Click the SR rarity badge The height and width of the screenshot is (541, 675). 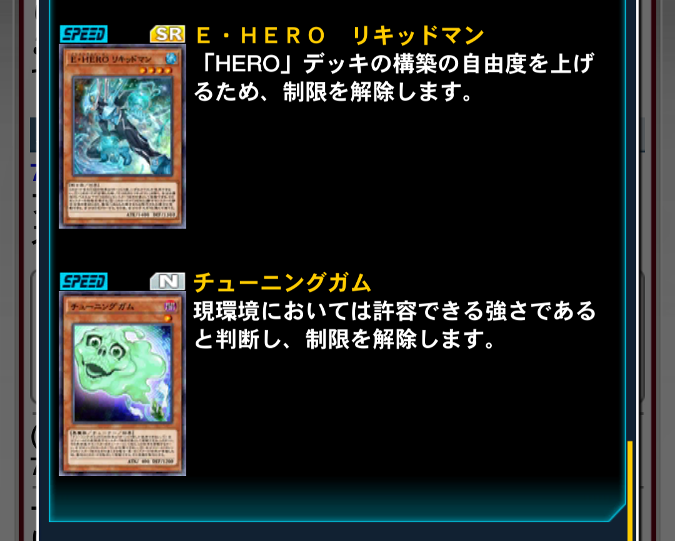pyautogui.click(x=167, y=34)
